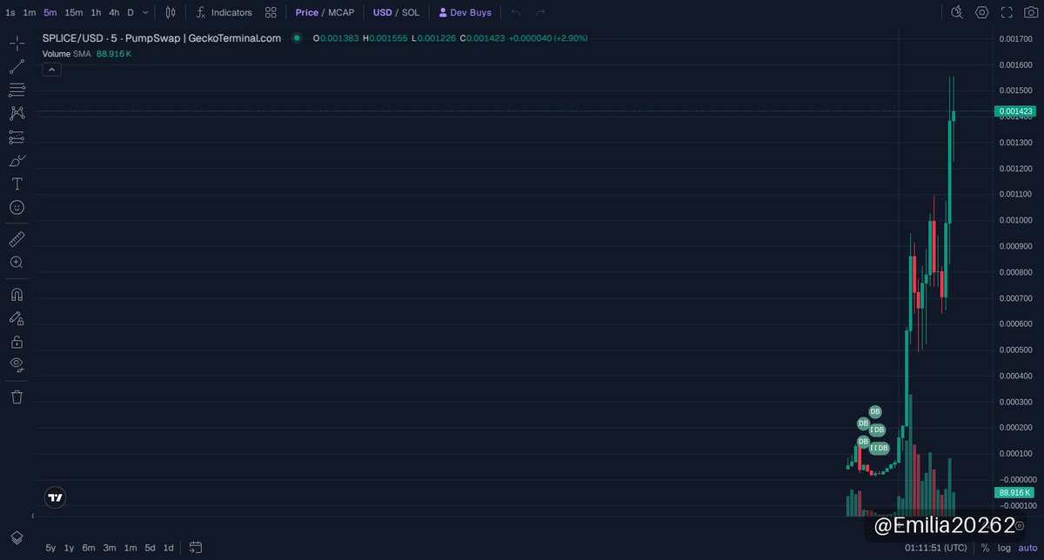Expand the timeframe dropdown chevron
This screenshot has width=1044, height=560.
(145, 12)
